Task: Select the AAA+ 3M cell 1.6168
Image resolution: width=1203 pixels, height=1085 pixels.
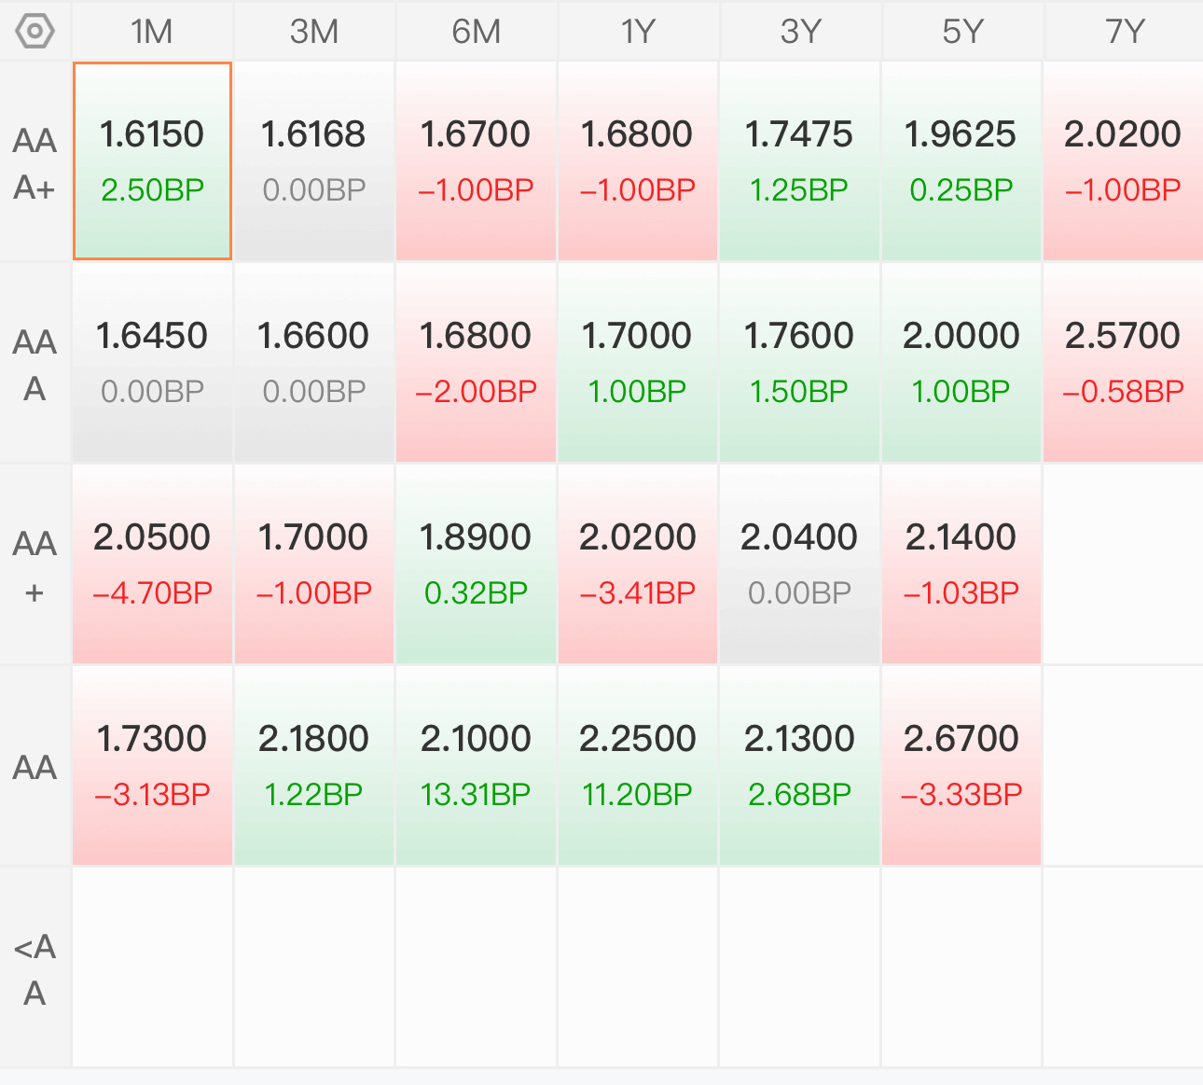Action: point(314,161)
